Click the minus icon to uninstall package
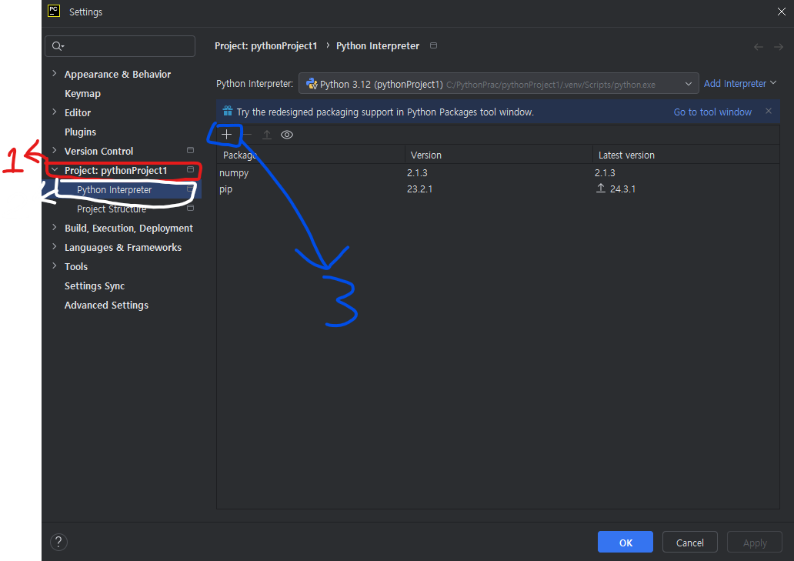The height and width of the screenshot is (561, 794). (x=247, y=134)
